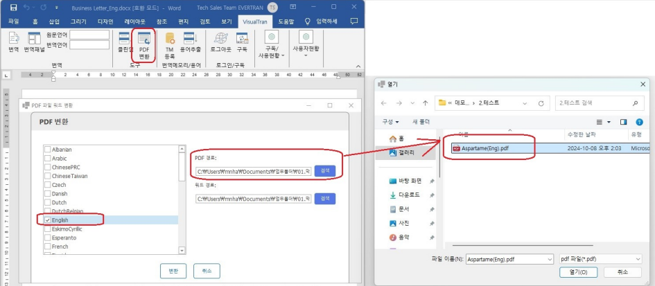Click language list scroll-down arrow
The width and height of the screenshot is (655, 286).
click(x=182, y=250)
